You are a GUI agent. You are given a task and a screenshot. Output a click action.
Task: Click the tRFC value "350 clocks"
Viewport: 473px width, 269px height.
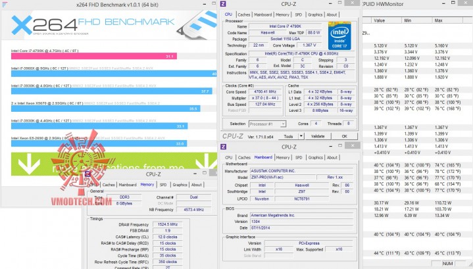[168, 262]
